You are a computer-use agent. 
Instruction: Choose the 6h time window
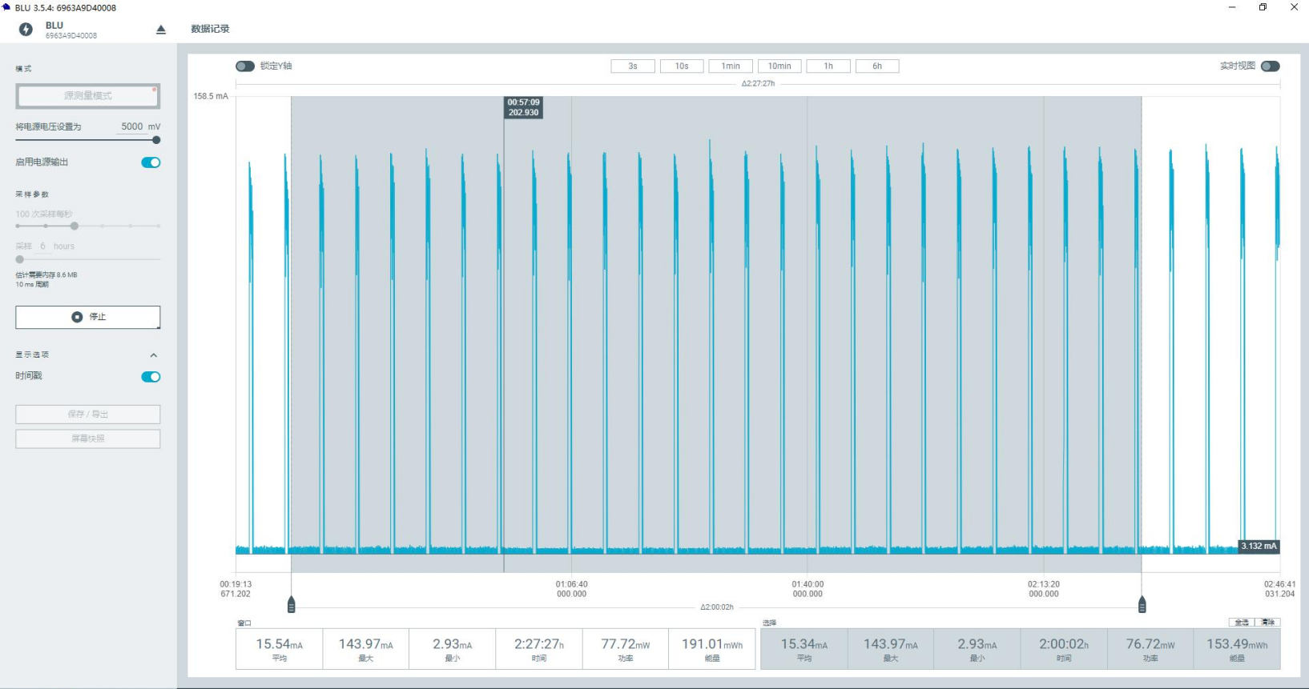click(x=876, y=66)
